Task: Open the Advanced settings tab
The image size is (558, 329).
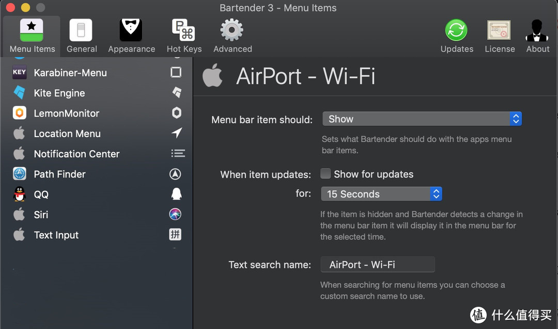Action: 233,36
